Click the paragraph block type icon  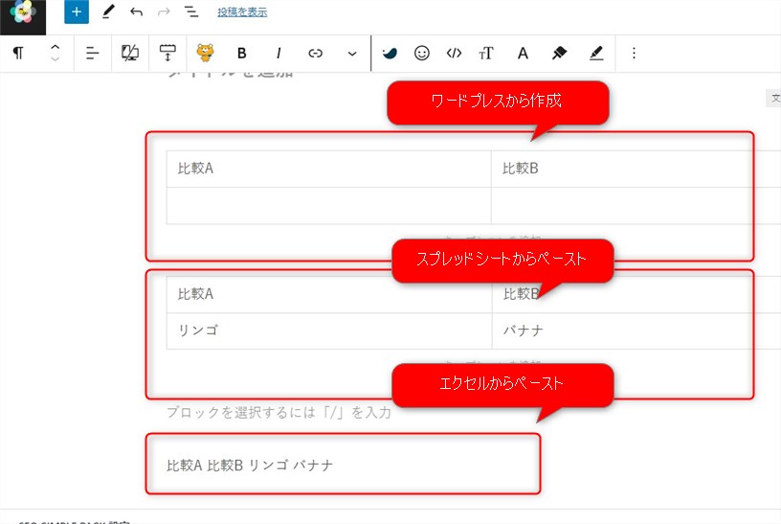(18, 53)
